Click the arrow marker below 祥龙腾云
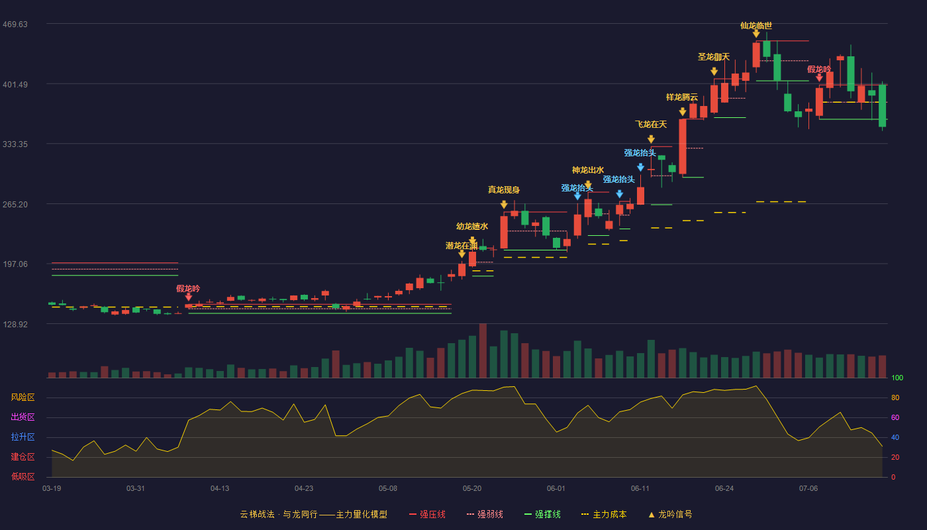 pyautogui.click(x=683, y=112)
